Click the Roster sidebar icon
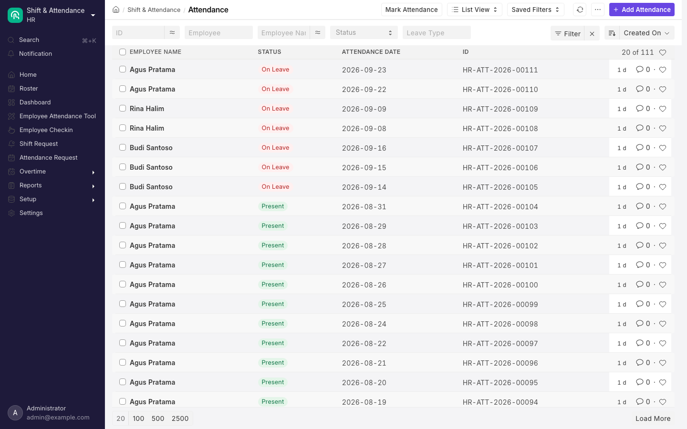Viewport: 687px width, 429px height. (11, 89)
